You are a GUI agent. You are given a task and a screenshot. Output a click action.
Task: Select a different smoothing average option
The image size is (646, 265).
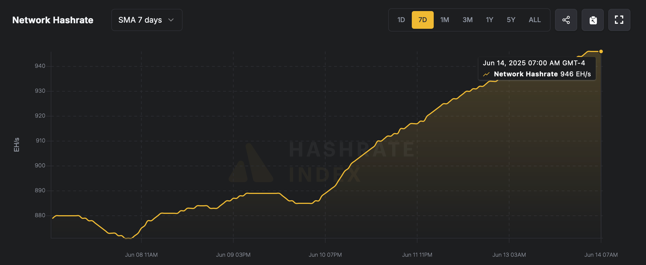point(147,20)
